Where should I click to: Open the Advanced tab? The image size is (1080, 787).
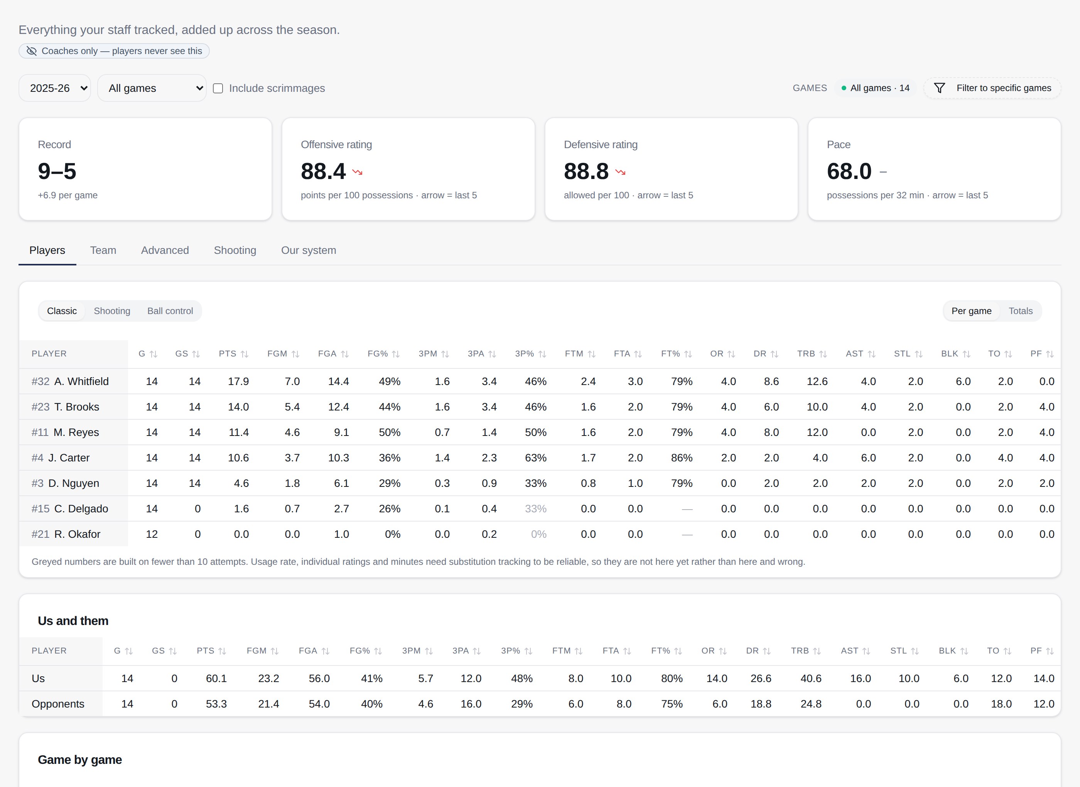coord(165,251)
